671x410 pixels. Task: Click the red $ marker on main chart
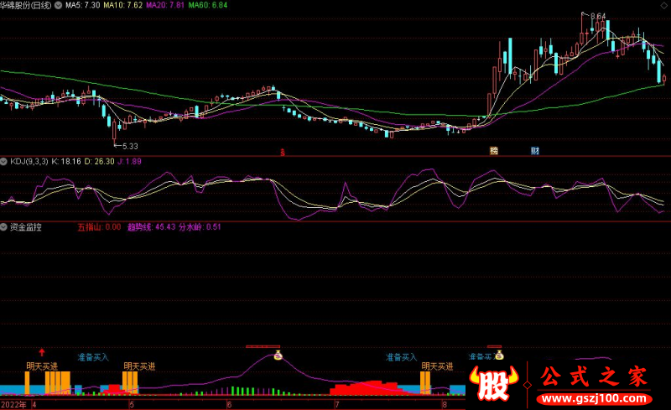pyautogui.click(x=283, y=152)
